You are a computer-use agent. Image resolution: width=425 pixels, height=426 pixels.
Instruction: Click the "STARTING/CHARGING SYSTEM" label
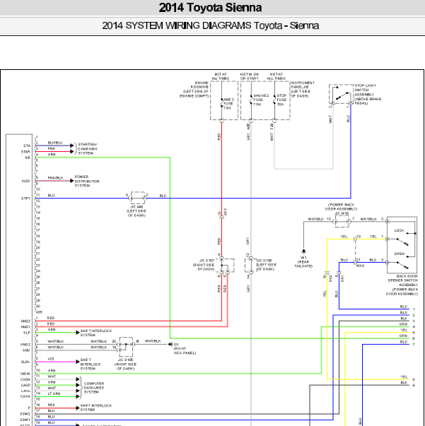click(x=88, y=149)
